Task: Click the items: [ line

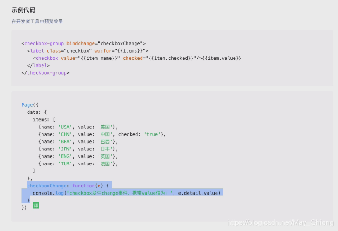Action: point(44,119)
